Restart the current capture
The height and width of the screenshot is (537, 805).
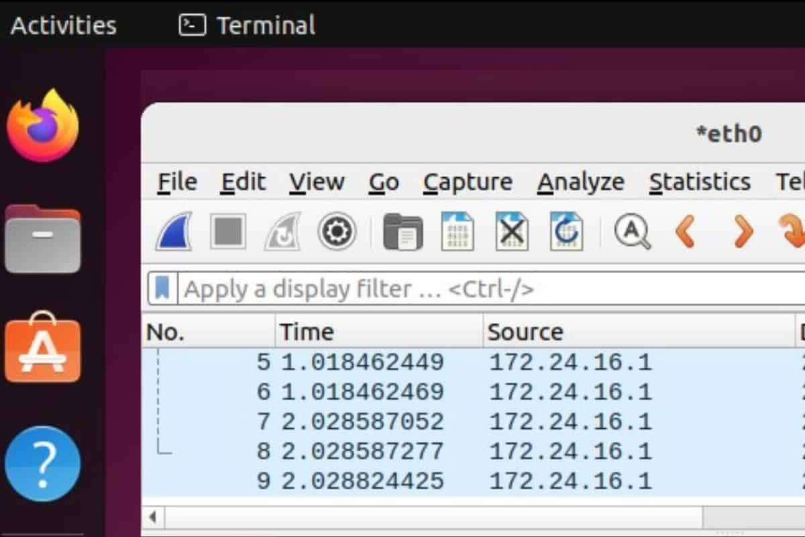[x=281, y=231]
